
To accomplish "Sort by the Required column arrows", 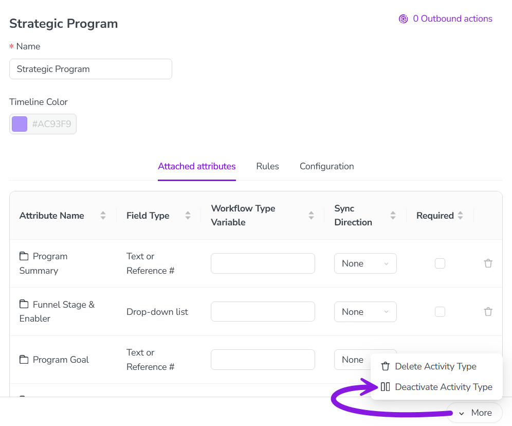I will point(461,215).
